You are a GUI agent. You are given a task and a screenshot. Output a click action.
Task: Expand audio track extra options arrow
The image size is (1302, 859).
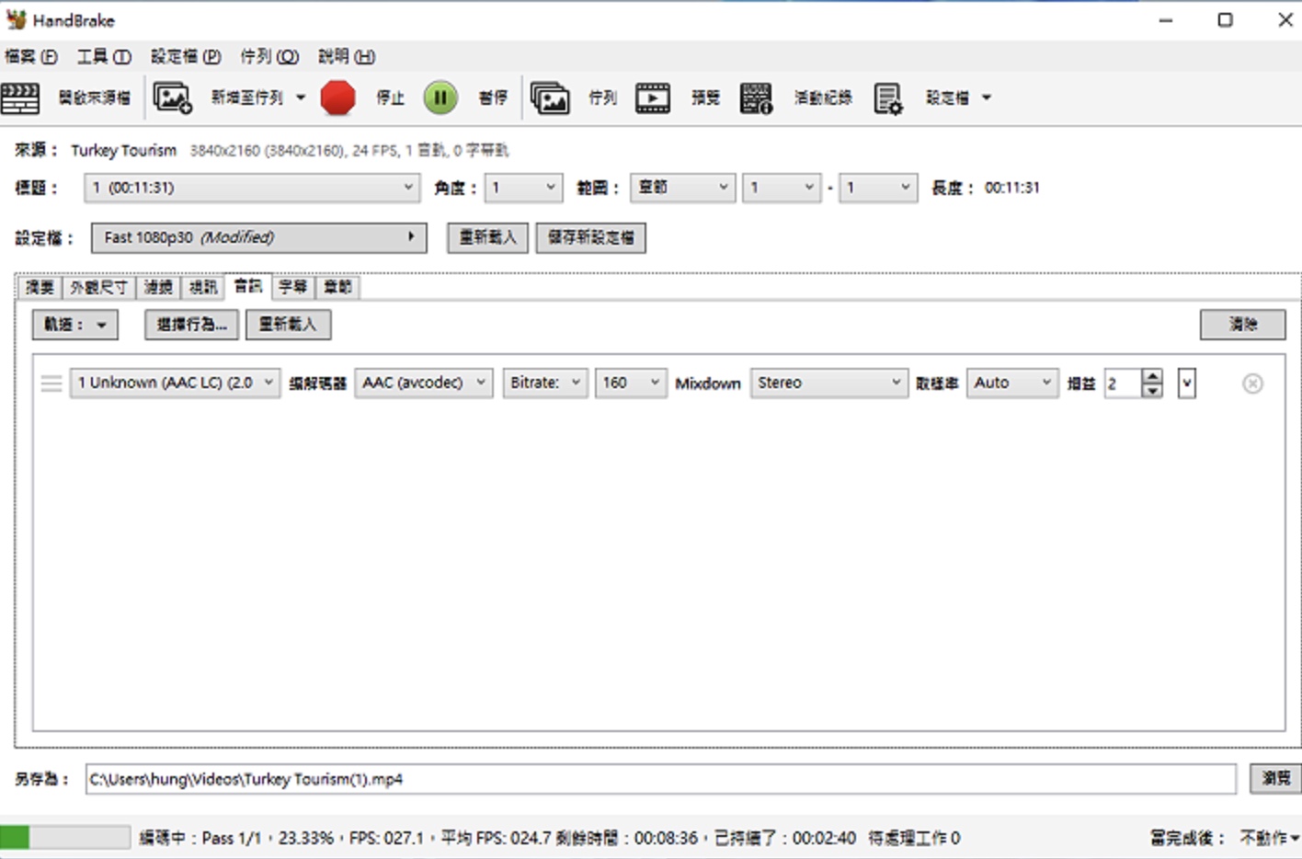point(1187,384)
